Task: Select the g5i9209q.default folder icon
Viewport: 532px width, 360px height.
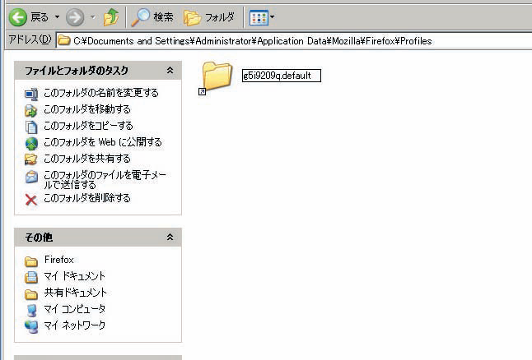Action: click(x=216, y=76)
